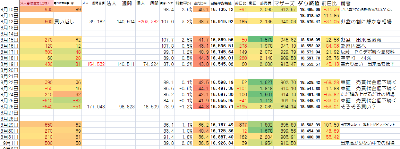Click the 買い越し cell on 8月12日
Screen dimensions: 400x149
68,22
